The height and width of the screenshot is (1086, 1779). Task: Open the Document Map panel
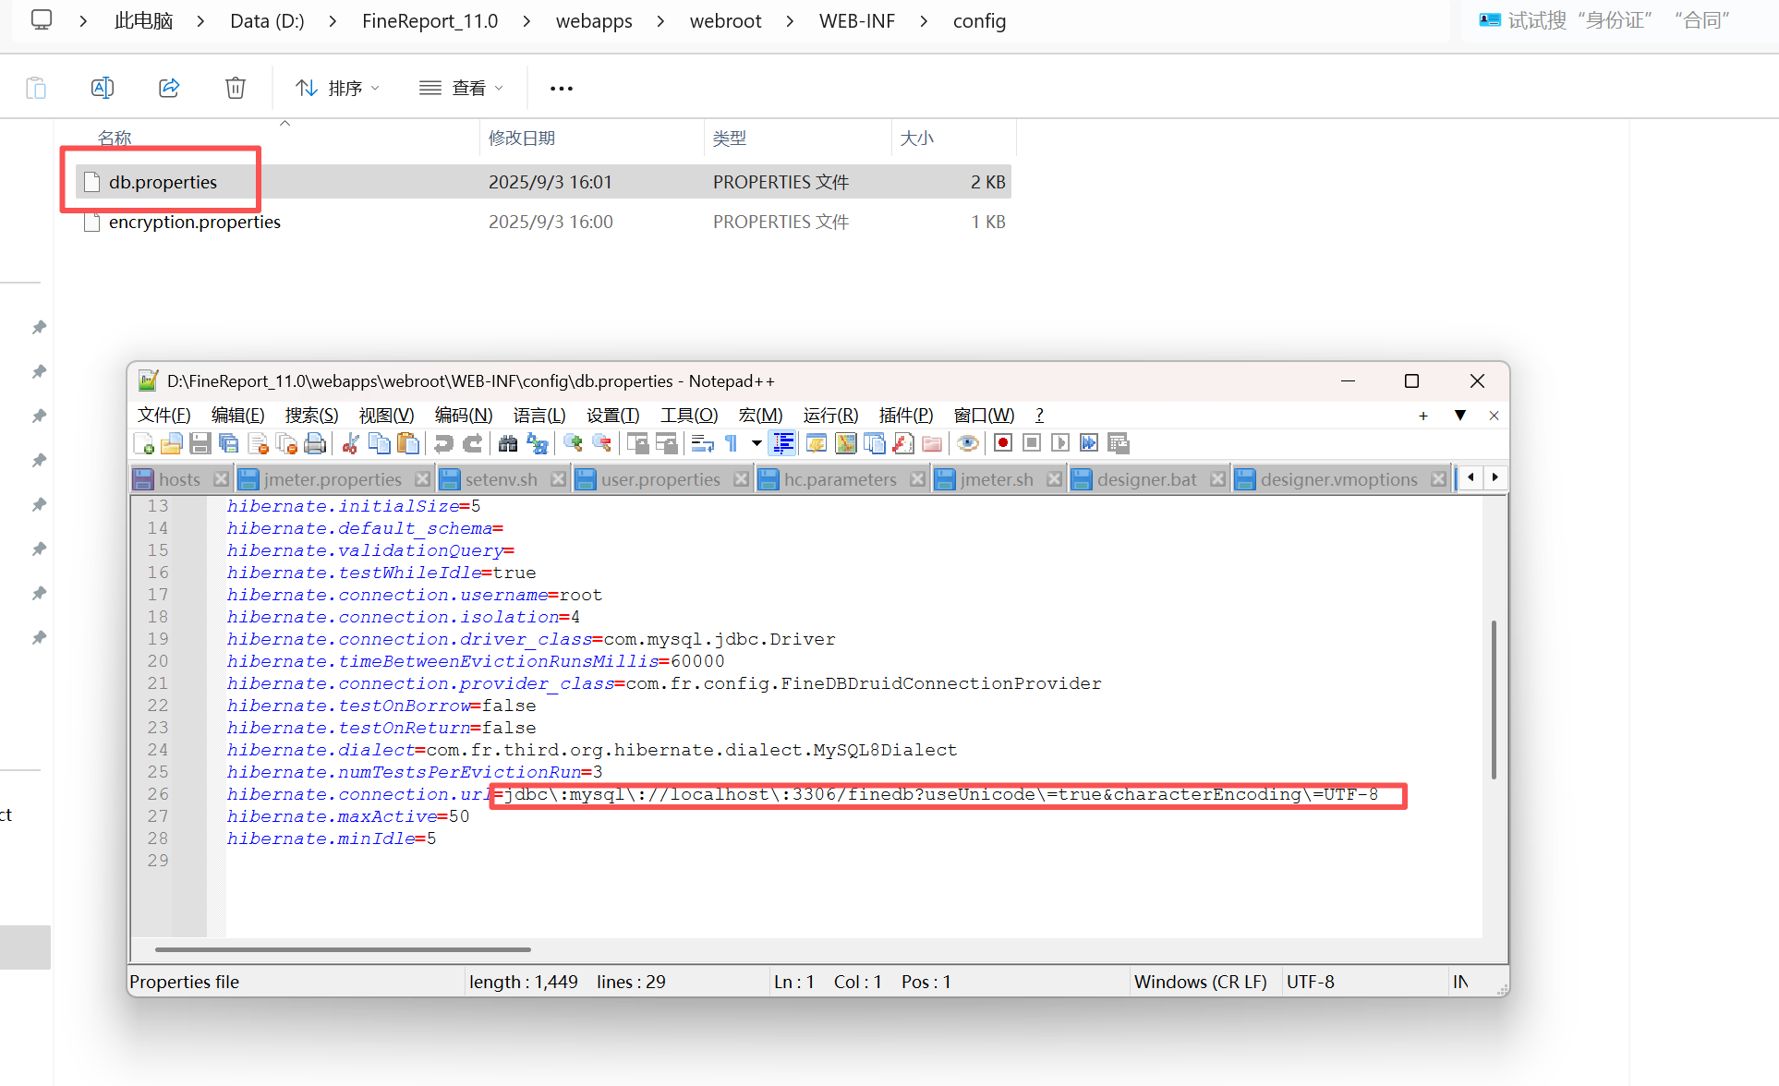pyautogui.click(x=845, y=443)
